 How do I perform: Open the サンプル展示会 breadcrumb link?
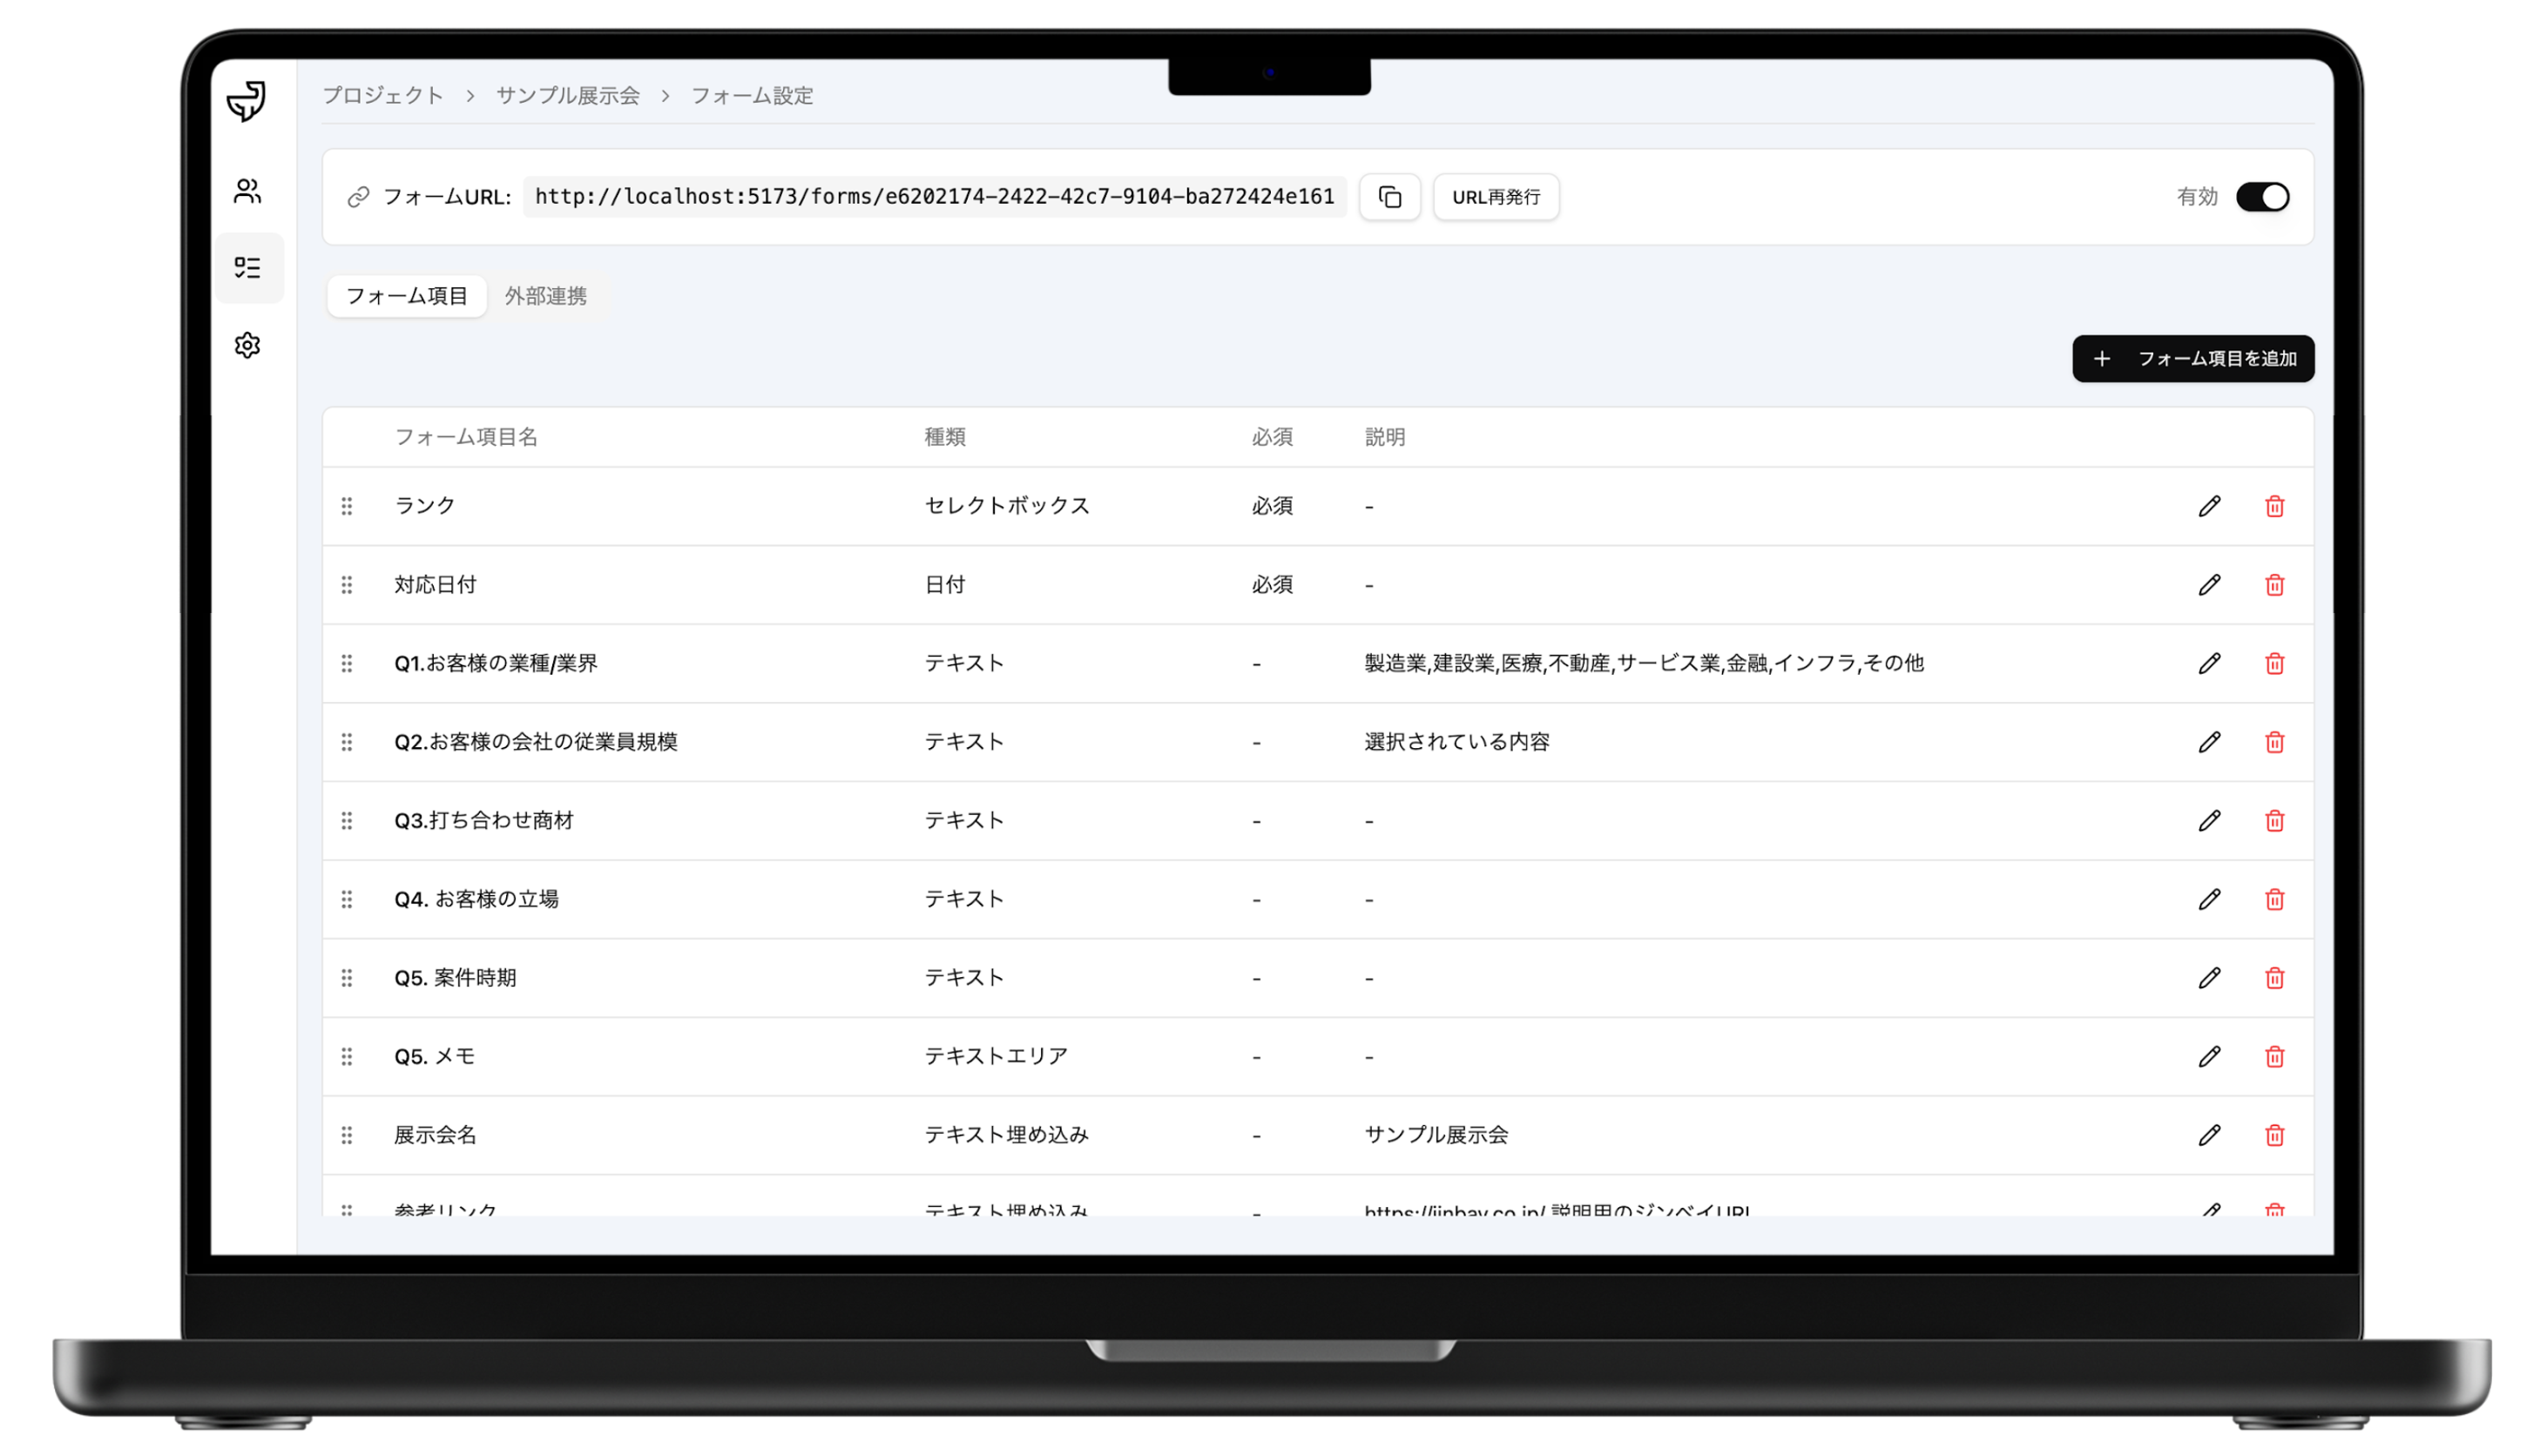click(567, 95)
